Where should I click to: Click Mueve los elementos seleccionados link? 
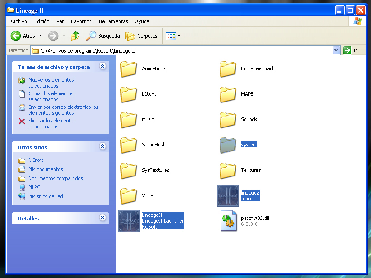point(51,83)
